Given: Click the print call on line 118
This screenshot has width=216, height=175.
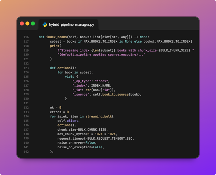Looking at the screenshot, I should [55, 46].
